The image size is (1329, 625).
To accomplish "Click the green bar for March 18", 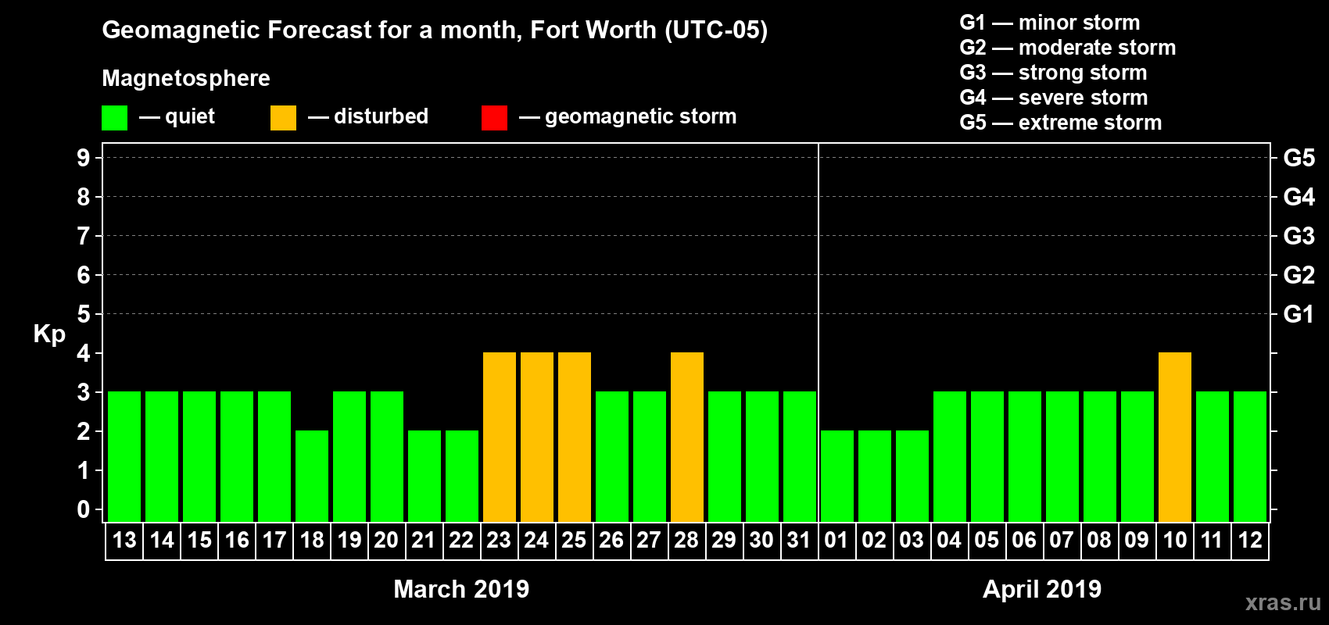I will click(x=312, y=477).
